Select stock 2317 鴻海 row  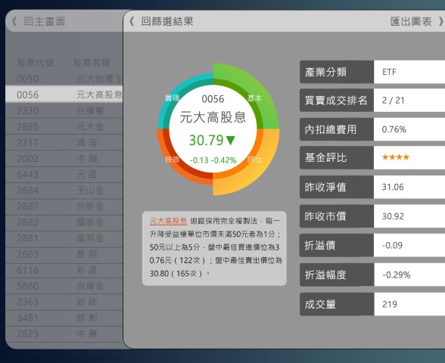pyautogui.click(x=64, y=142)
